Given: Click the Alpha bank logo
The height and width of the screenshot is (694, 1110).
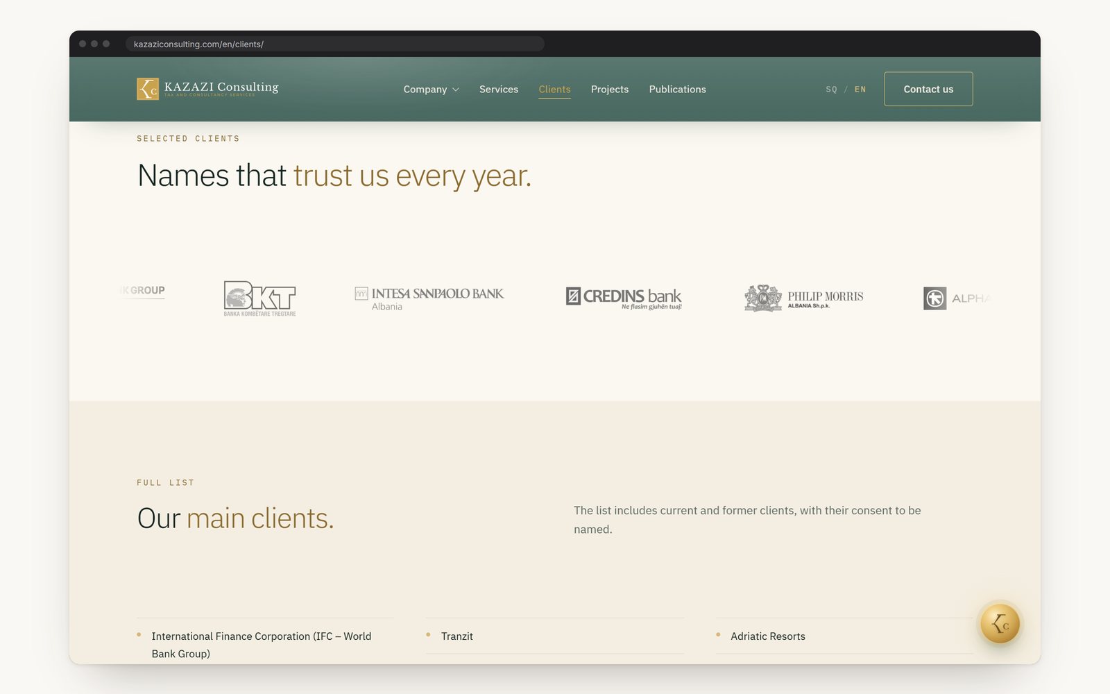Looking at the screenshot, I should pos(957,298).
